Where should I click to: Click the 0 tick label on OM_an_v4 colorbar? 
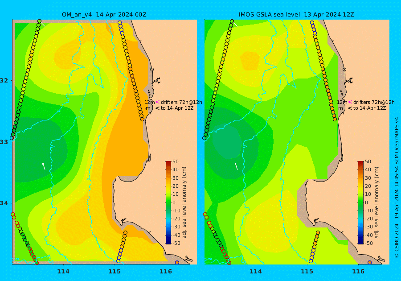(174, 202)
